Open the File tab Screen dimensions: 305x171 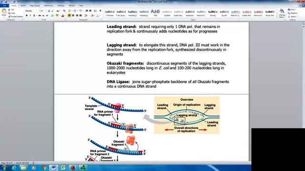pos(4,6)
